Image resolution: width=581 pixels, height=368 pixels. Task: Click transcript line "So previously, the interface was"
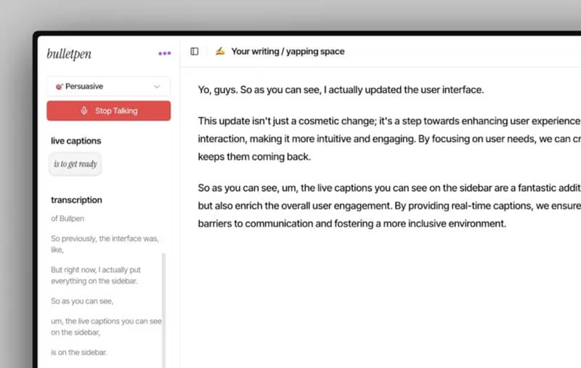coord(105,239)
